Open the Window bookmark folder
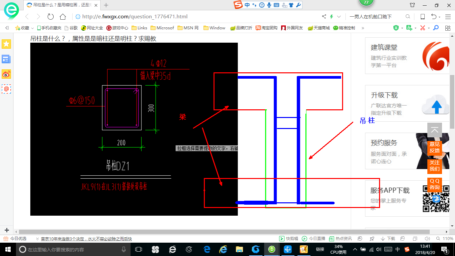Screen dimensions: 455x256 214,28
